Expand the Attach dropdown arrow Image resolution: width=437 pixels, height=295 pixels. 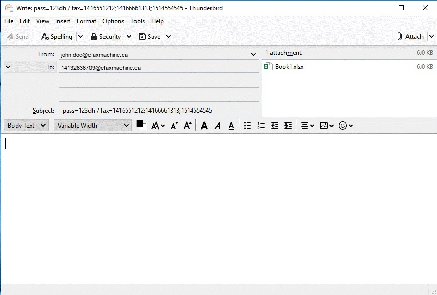431,37
